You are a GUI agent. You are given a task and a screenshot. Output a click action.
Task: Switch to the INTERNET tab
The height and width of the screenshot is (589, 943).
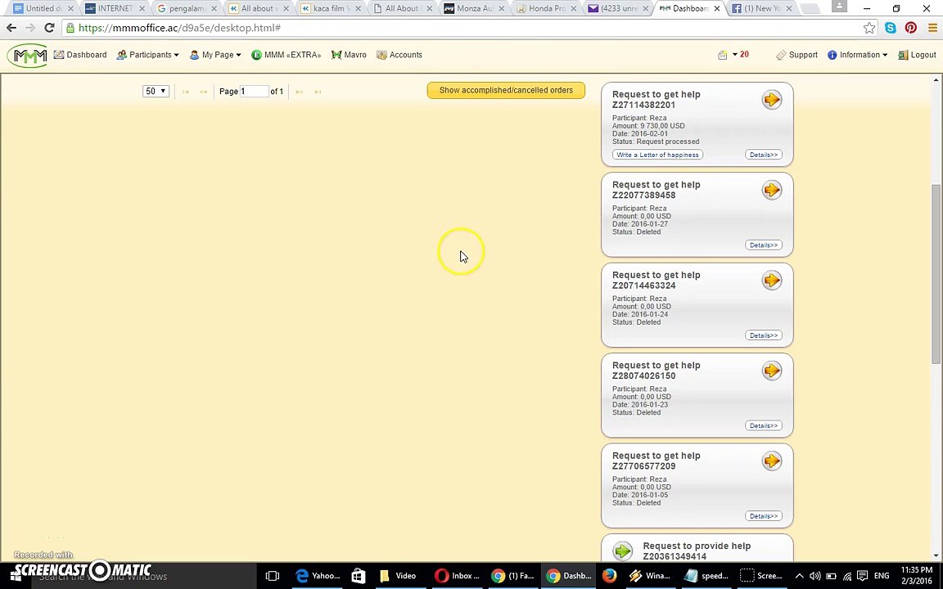click(115, 8)
